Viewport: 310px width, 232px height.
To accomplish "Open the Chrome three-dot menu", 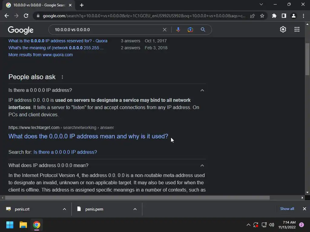I will coord(303,16).
